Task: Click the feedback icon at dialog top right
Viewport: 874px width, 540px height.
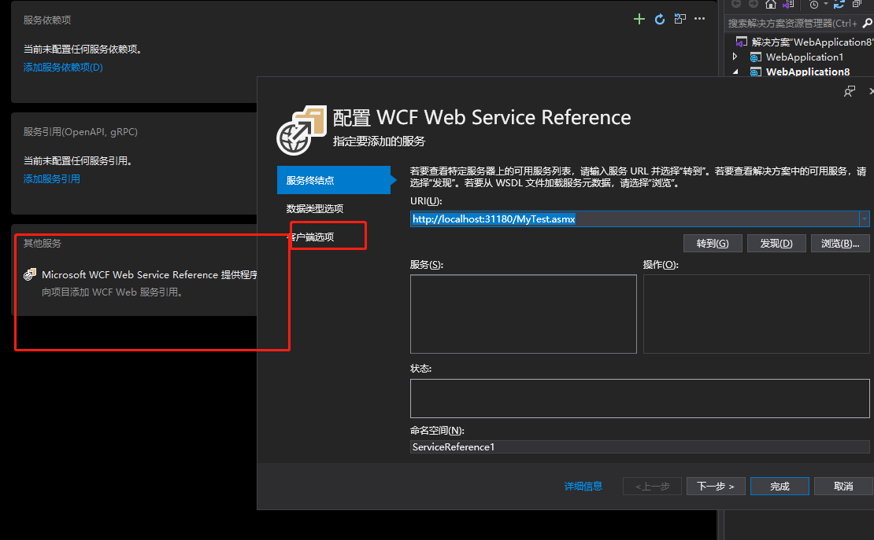Action: tap(850, 91)
